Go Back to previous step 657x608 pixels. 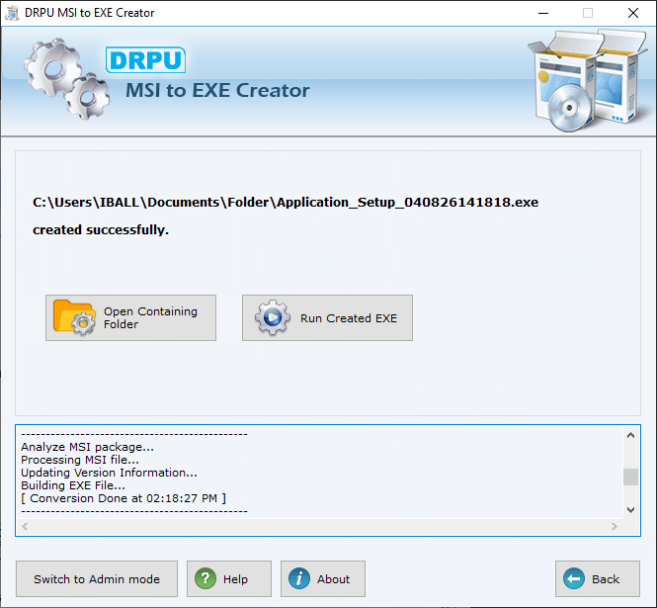point(598,579)
